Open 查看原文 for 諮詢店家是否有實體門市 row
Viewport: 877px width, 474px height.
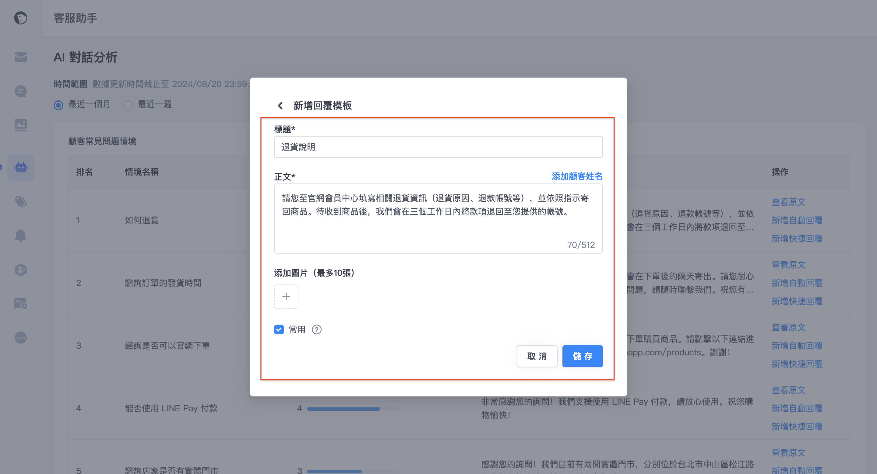pos(788,453)
